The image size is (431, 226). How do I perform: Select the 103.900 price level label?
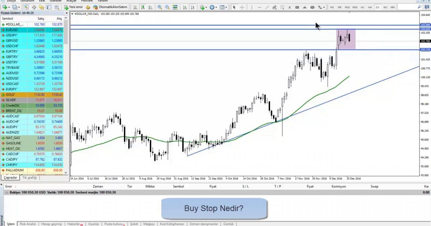[425, 25]
